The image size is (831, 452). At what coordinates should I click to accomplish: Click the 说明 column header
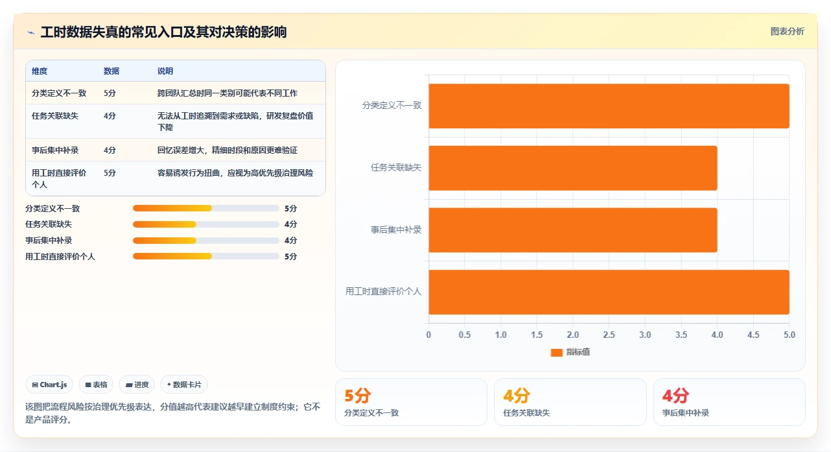coord(165,71)
